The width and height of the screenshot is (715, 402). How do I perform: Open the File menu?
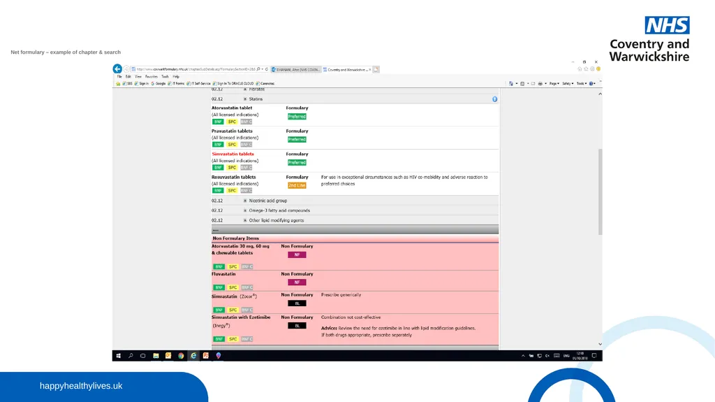119,77
